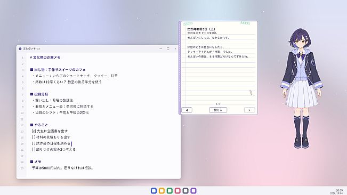
Task: Click the line '■ 出し物：手作りスイーツのカフェ'
Action: coord(58,70)
